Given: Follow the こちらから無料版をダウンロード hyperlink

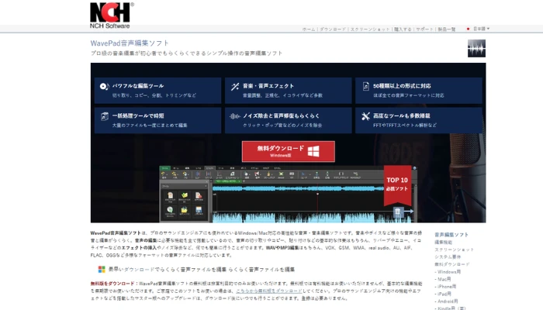Looking at the screenshot, I should pos(268,291).
